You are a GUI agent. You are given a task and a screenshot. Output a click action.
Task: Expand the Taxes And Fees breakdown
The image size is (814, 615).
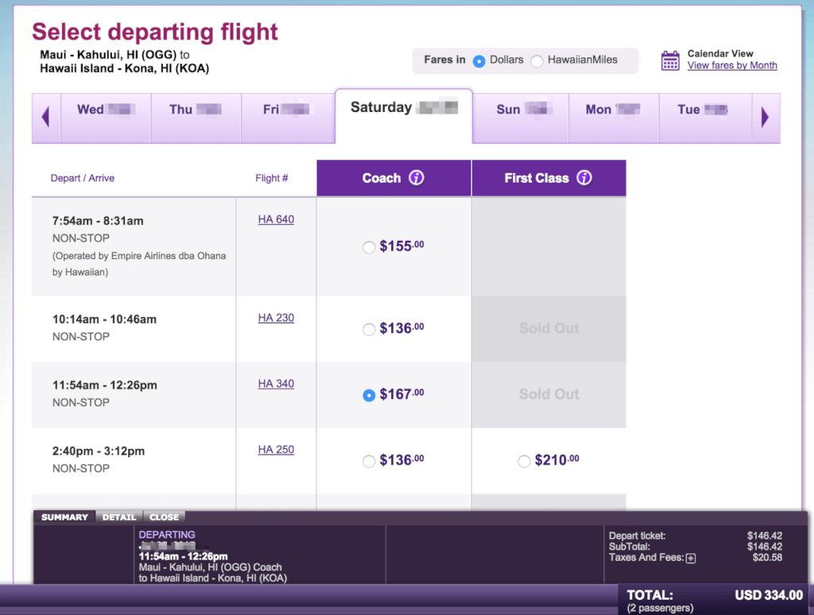pos(691,558)
